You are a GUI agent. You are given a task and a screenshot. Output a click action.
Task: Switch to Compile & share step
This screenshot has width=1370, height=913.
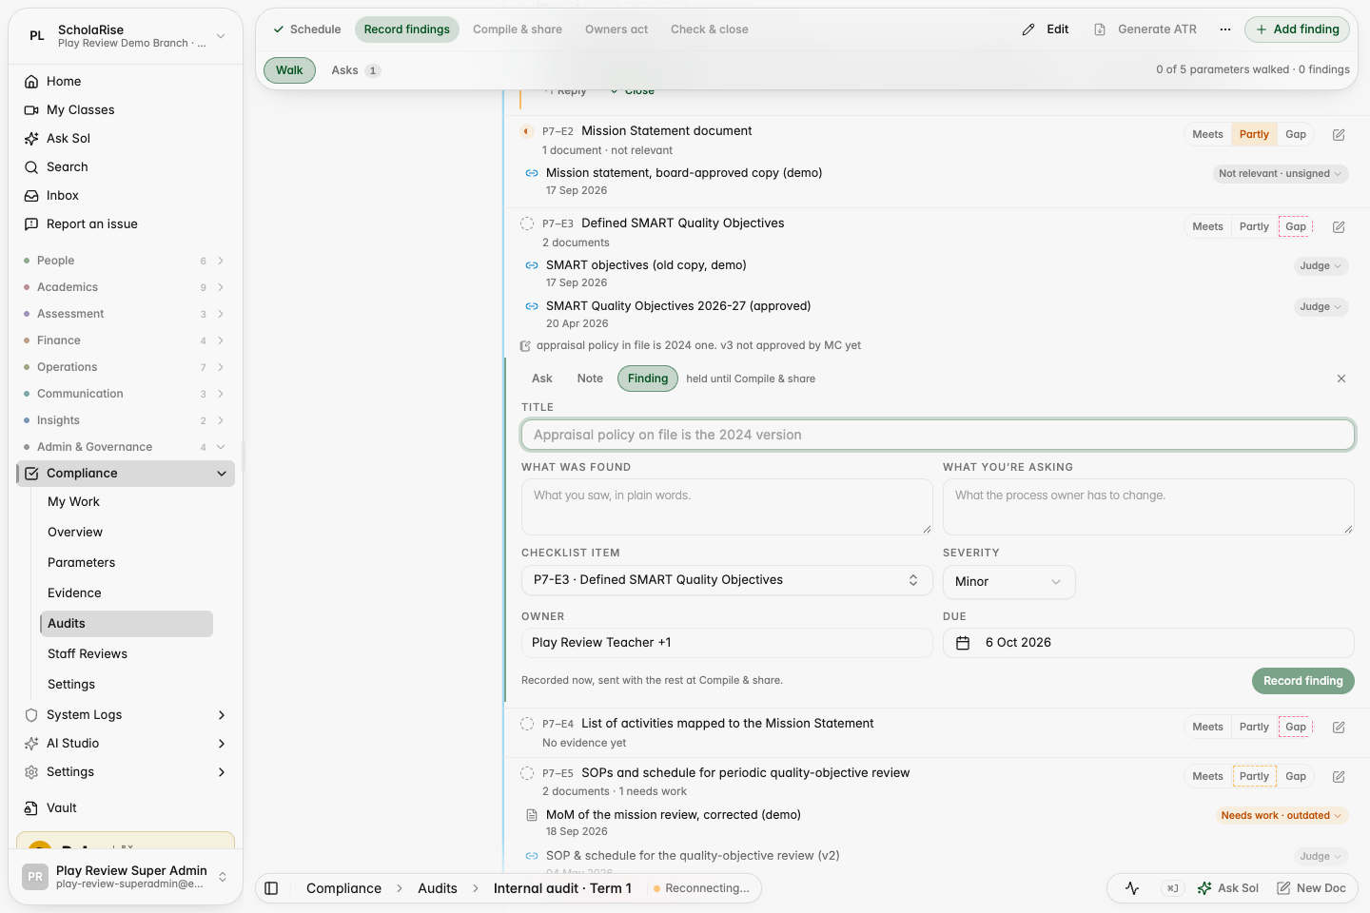point(518,29)
